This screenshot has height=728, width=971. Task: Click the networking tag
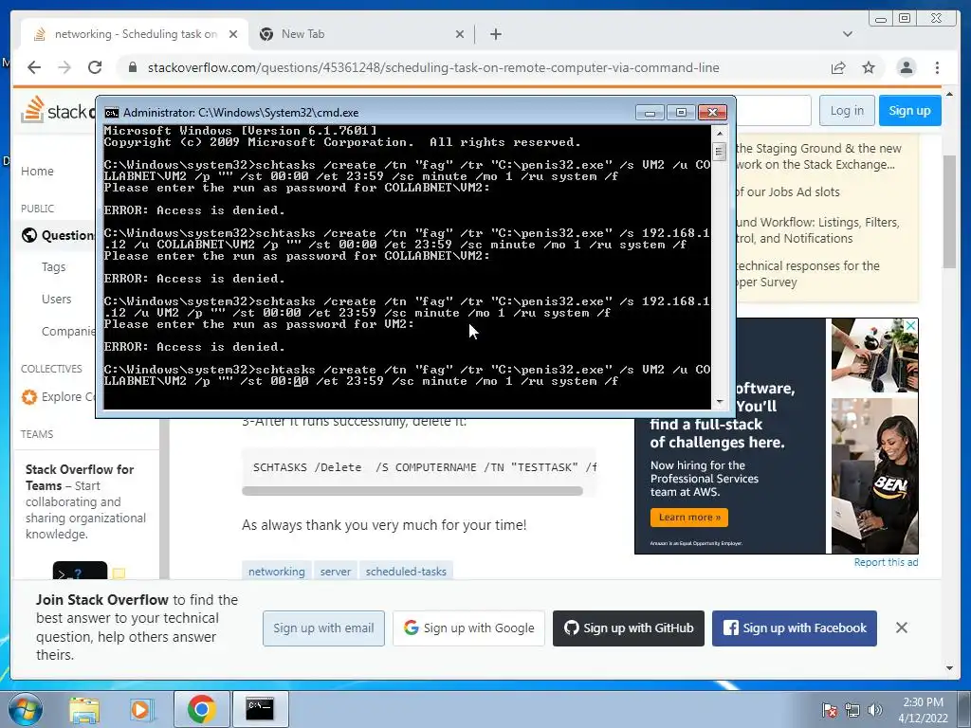(276, 572)
